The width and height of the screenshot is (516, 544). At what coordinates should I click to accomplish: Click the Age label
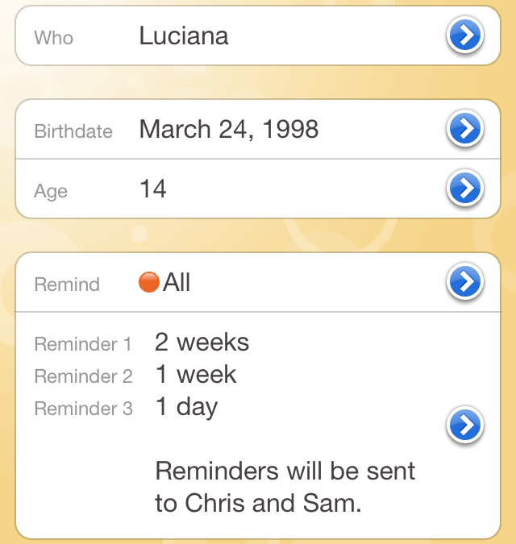click(51, 192)
